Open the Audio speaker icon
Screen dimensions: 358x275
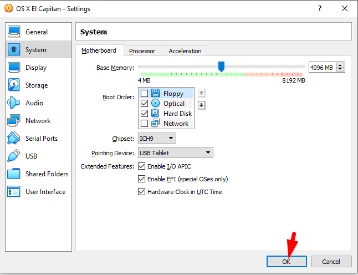coord(14,103)
